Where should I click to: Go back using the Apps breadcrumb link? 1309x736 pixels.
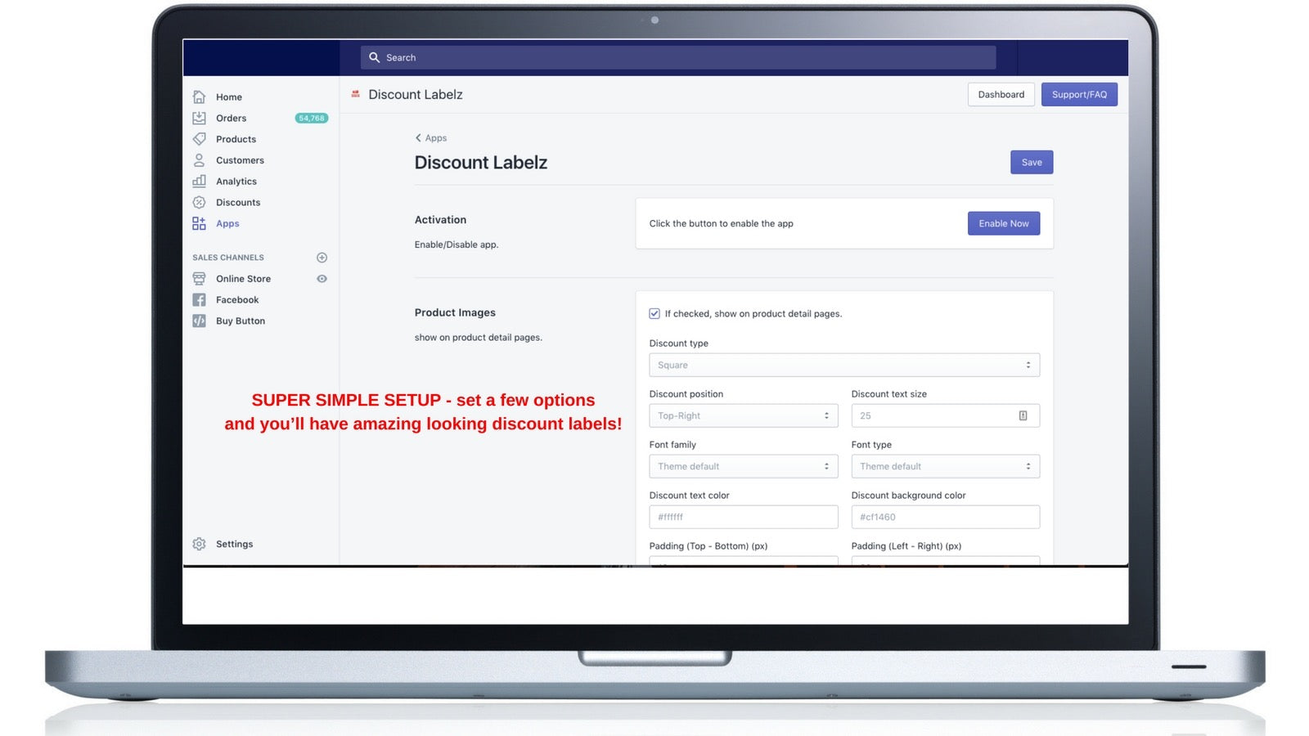pyautogui.click(x=431, y=137)
